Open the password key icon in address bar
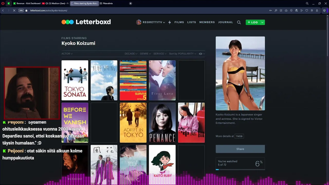Viewport: 329px width, 185px height. [270, 11]
